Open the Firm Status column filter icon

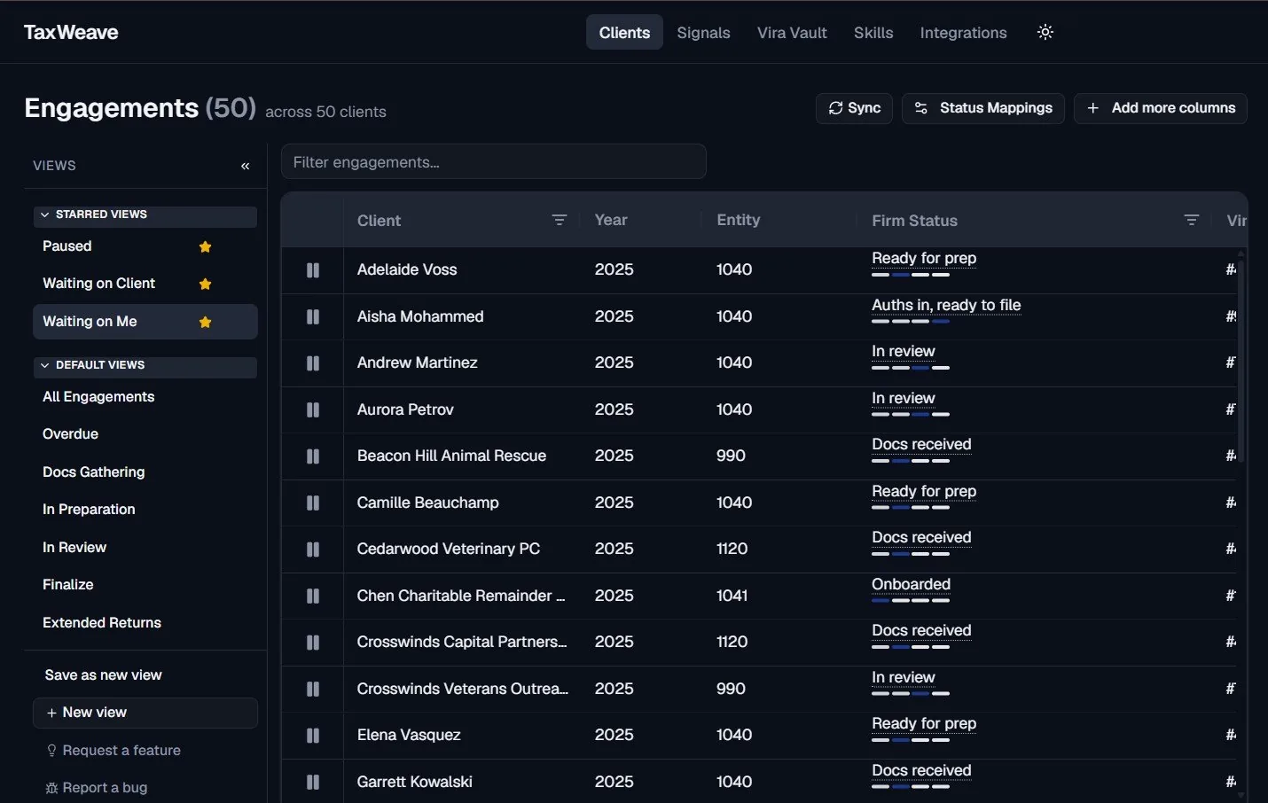tap(1191, 220)
